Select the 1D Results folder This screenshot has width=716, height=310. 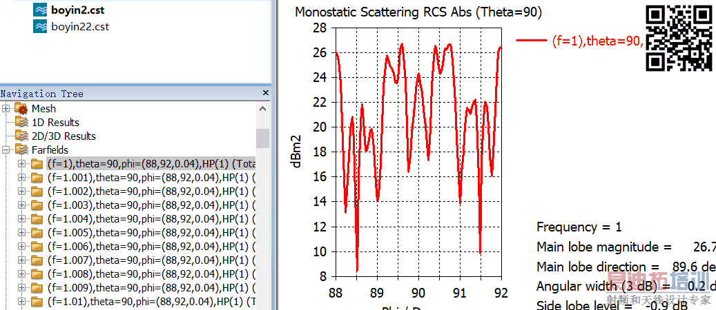(55, 122)
